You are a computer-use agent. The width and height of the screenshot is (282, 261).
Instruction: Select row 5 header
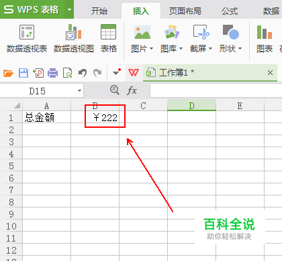coord(11,166)
